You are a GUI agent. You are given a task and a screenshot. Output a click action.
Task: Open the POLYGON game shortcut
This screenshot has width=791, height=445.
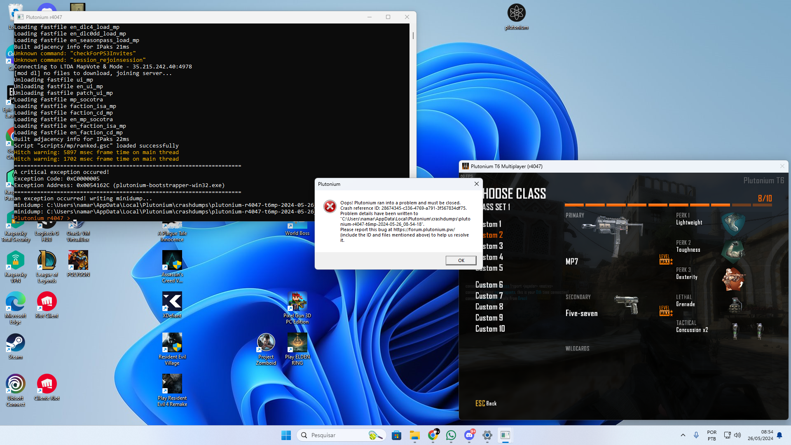78,264
